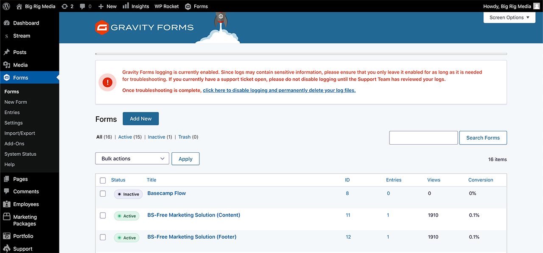The width and height of the screenshot is (543, 253).
Task: Open the Howdy, Big Rig Media account menu
Action: pyautogui.click(x=512, y=6)
